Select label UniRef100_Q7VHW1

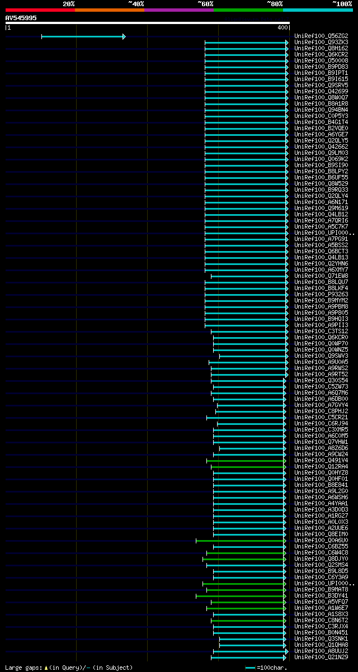click(x=321, y=442)
